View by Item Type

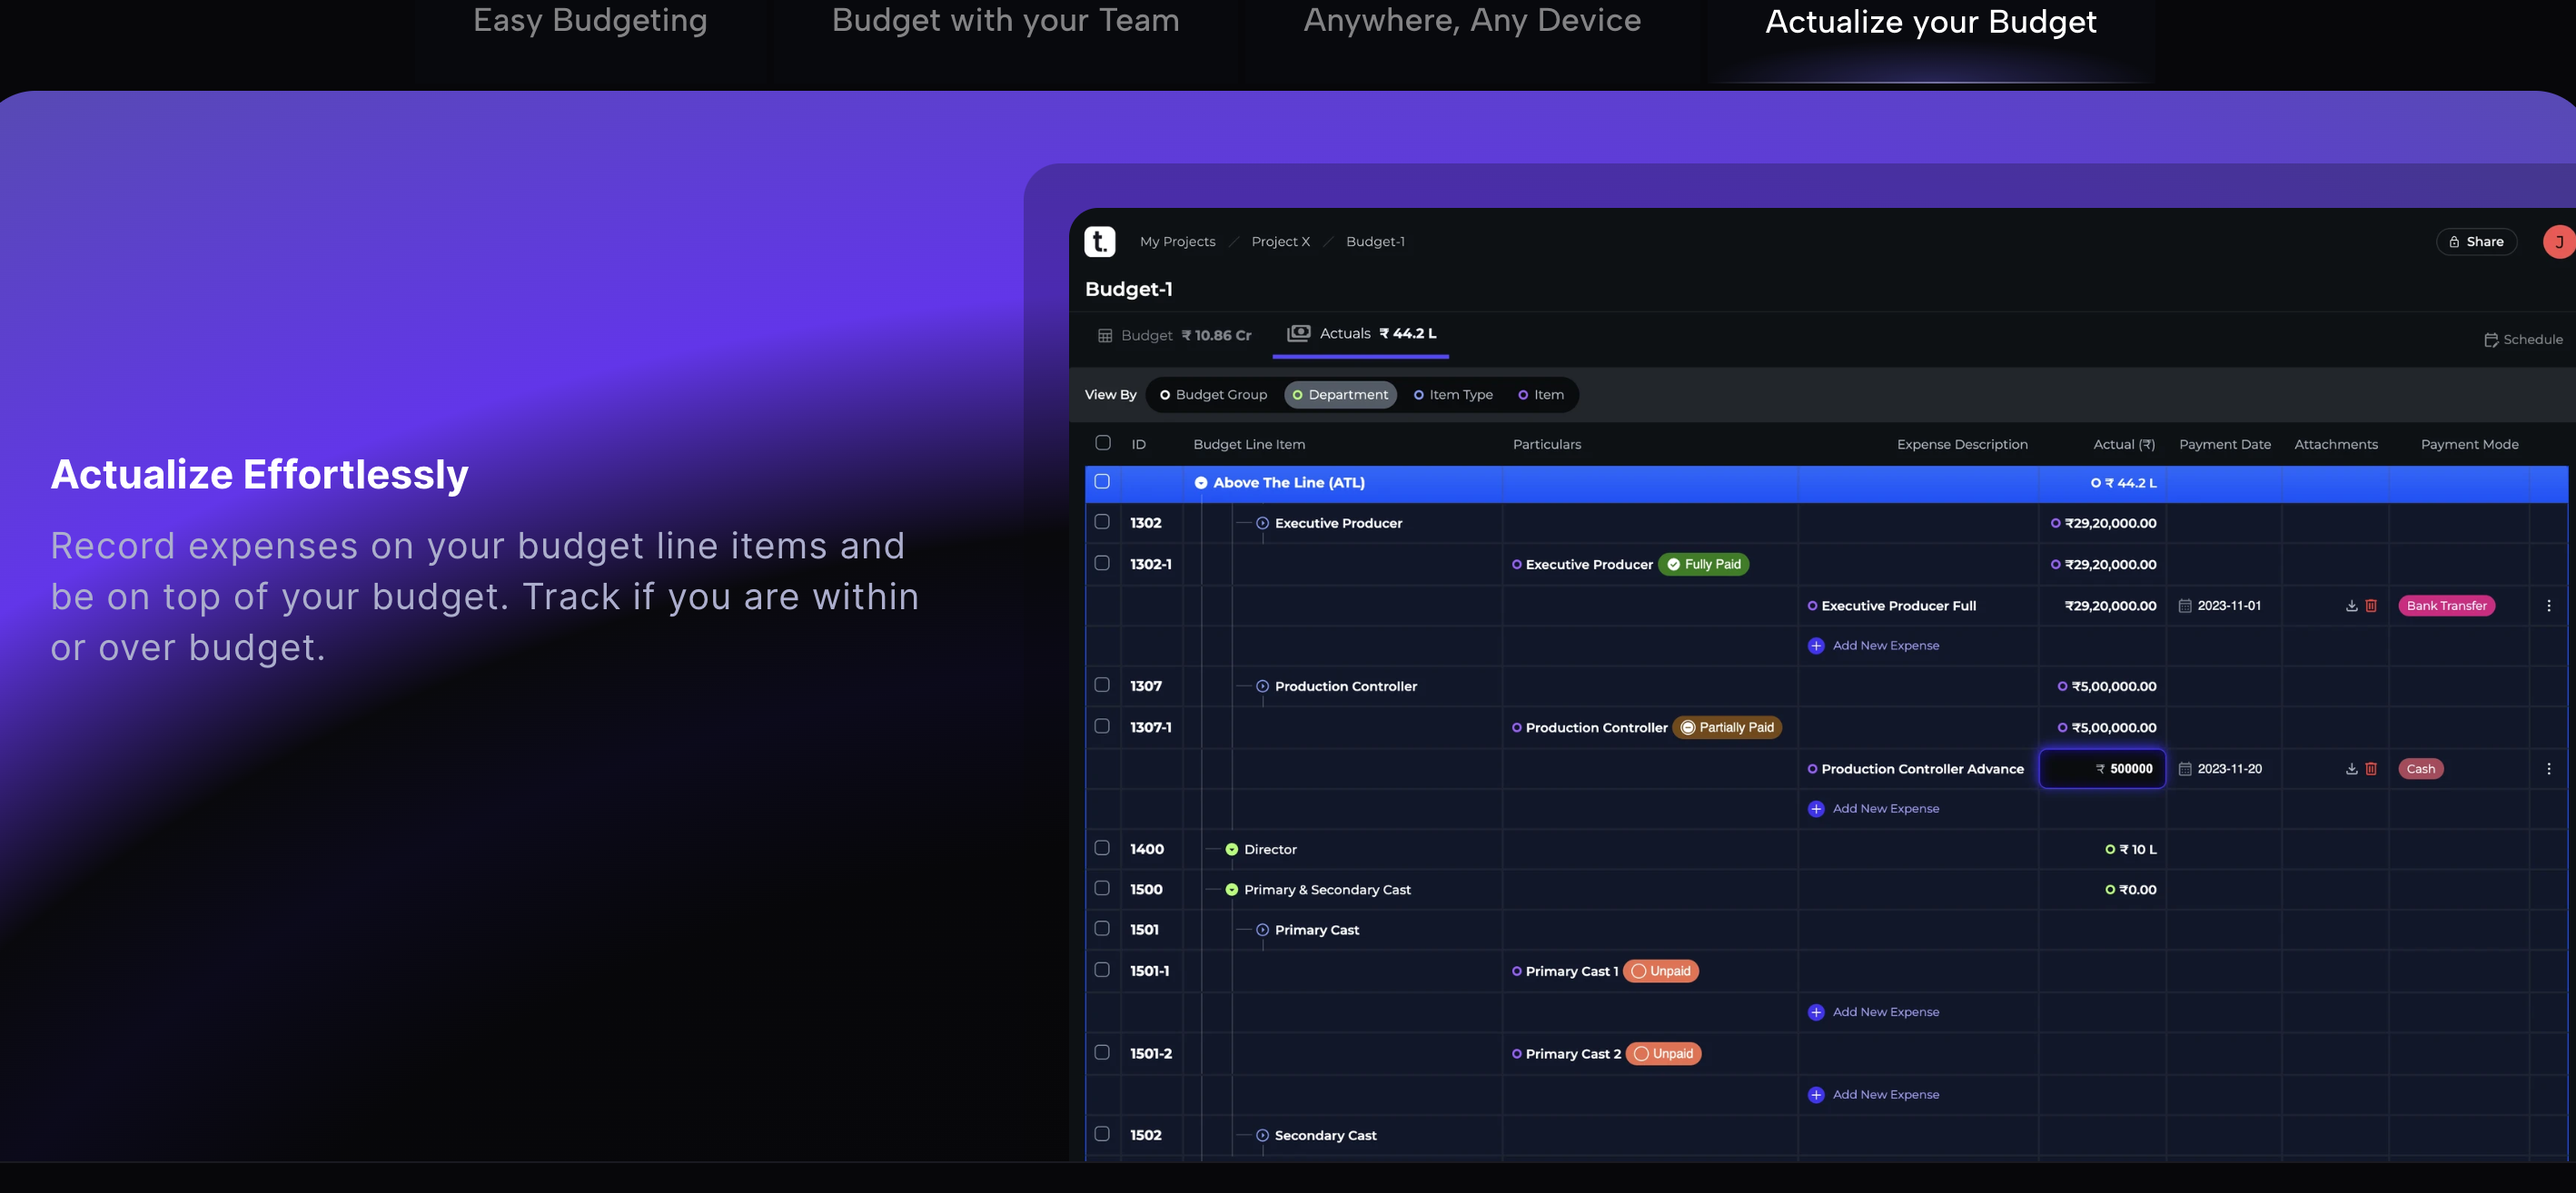click(x=1453, y=395)
